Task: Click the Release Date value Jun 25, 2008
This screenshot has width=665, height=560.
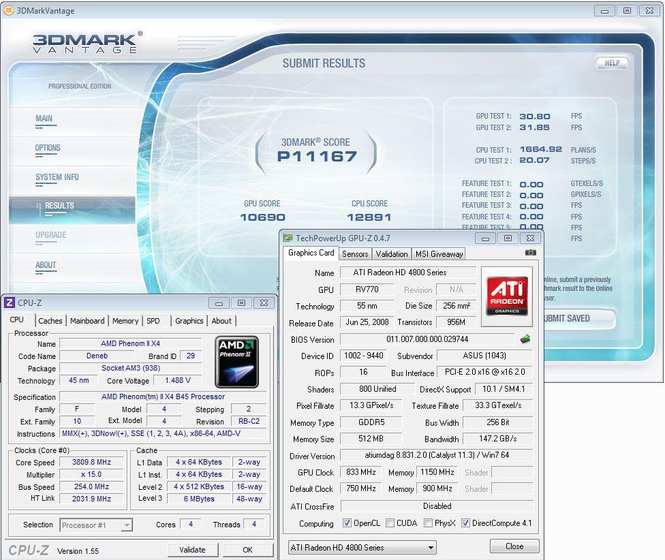Action: (367, 322)
